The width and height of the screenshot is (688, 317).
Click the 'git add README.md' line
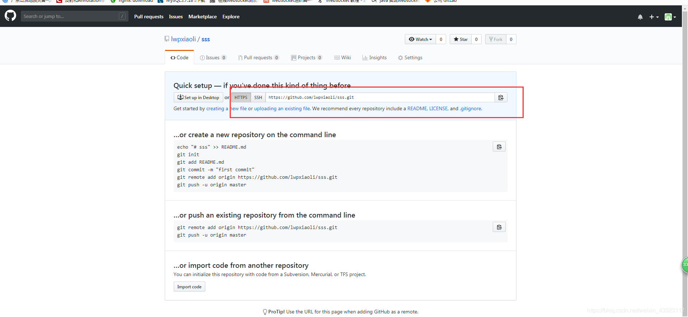coord(200,162)
